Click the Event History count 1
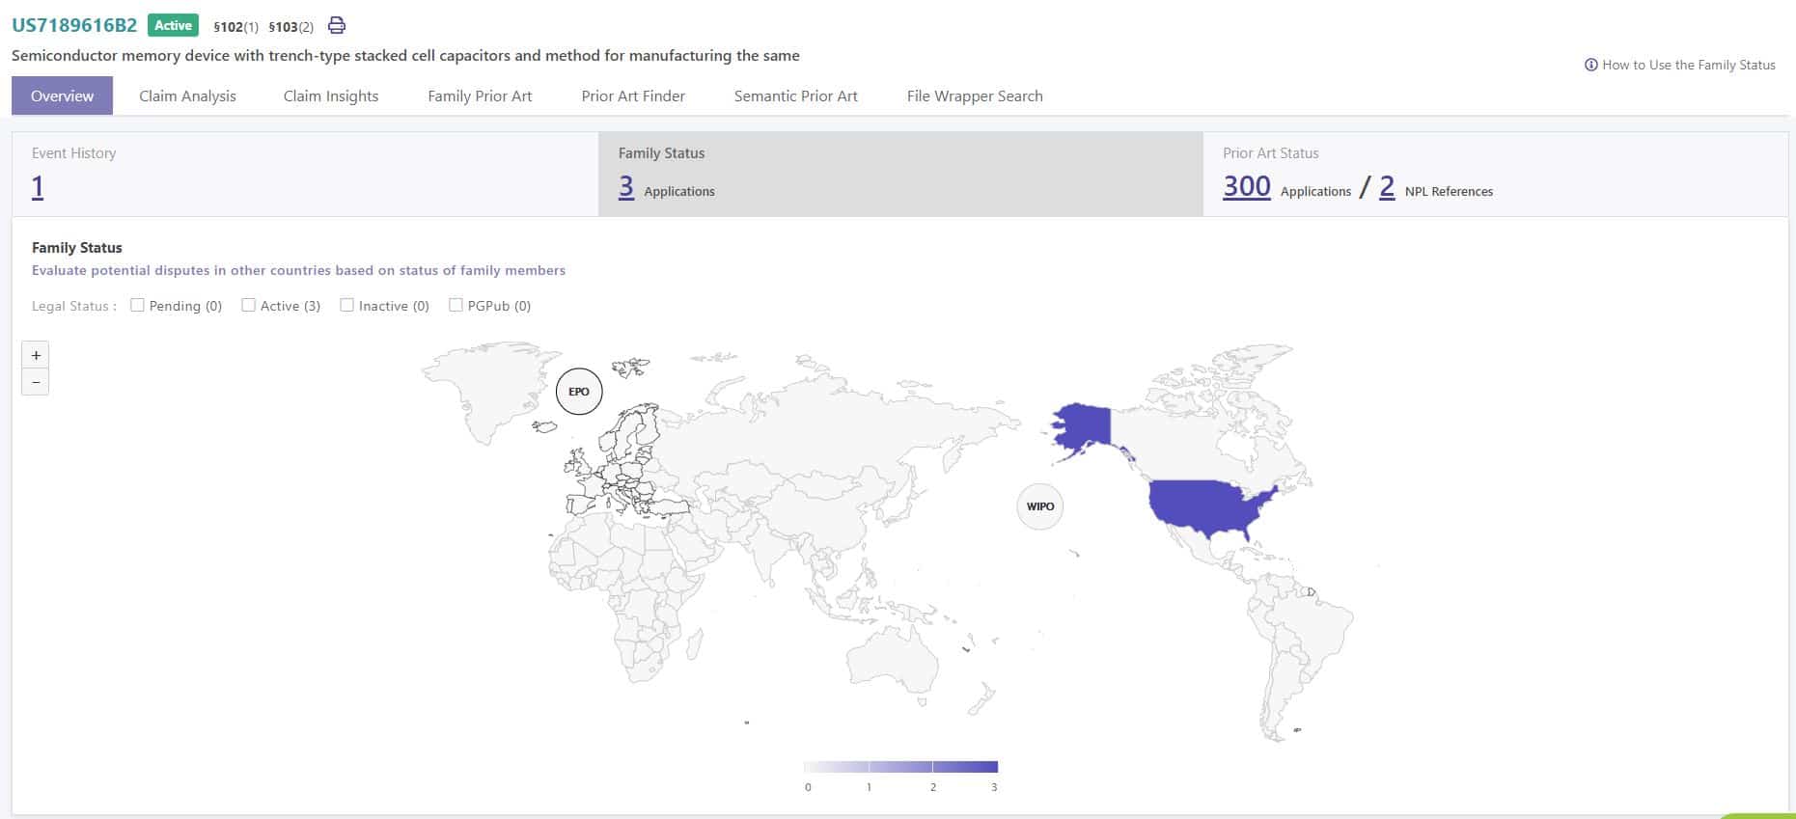The image size is (1796, 819). 38,186
